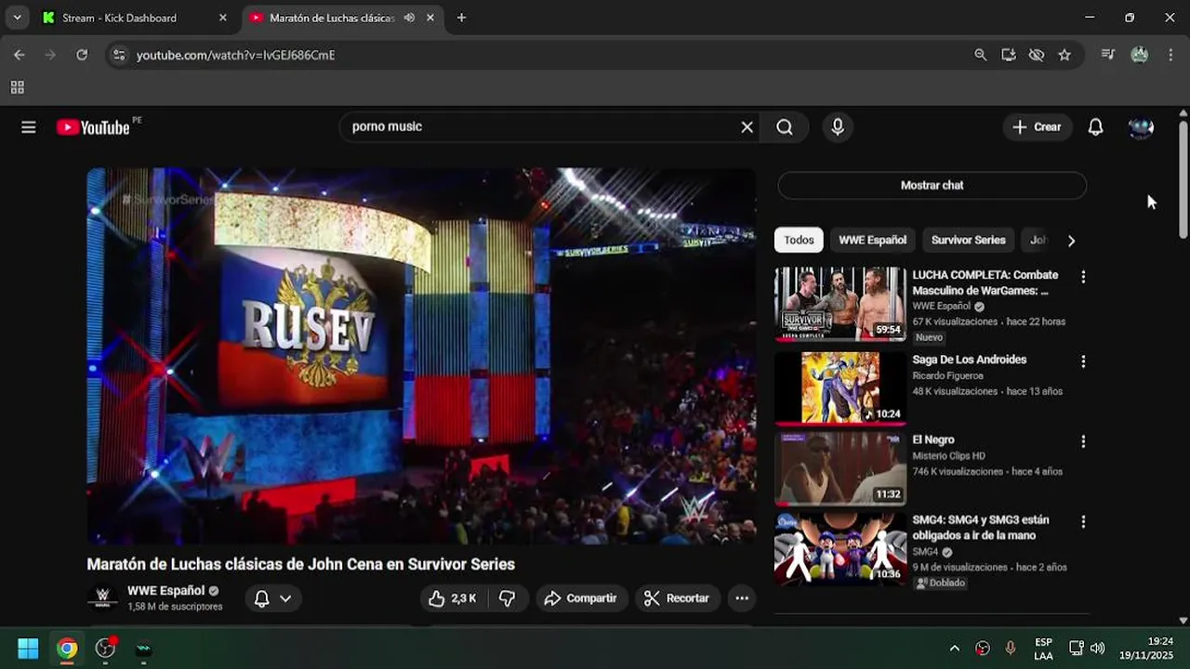Bookmark this page with the star
This screenshot has height=669, width=1190.
(1064, 55)
